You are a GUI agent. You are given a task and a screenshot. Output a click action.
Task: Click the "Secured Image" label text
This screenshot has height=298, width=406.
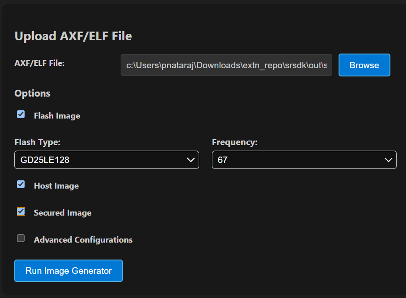pos(62,213)
